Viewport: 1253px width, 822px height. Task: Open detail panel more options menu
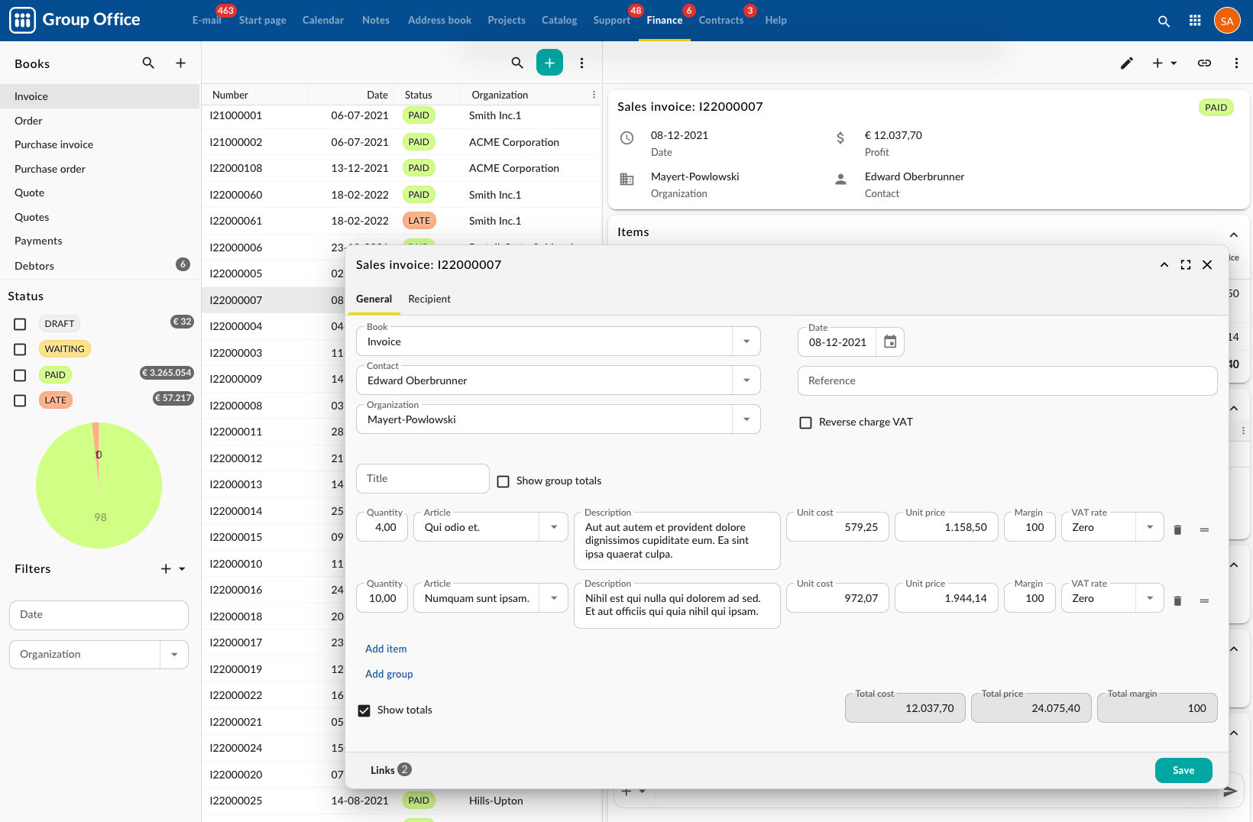[x=1236, y=63]
